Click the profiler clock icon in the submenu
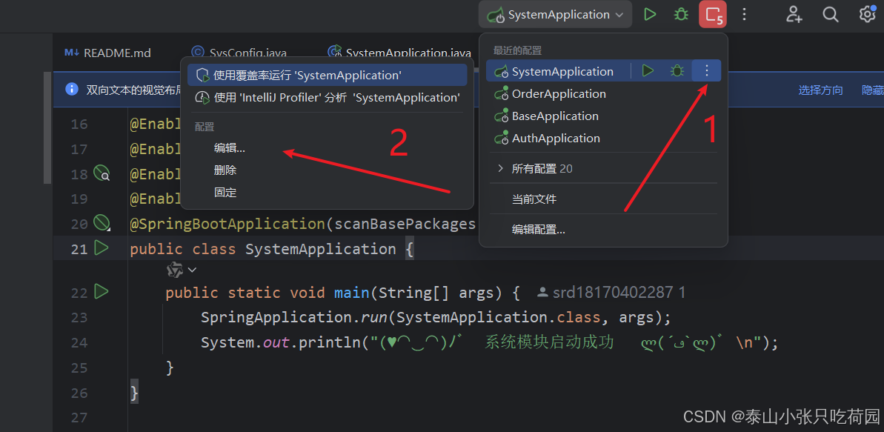This screenshot has width=884, height=432. [x=202, y=98]
